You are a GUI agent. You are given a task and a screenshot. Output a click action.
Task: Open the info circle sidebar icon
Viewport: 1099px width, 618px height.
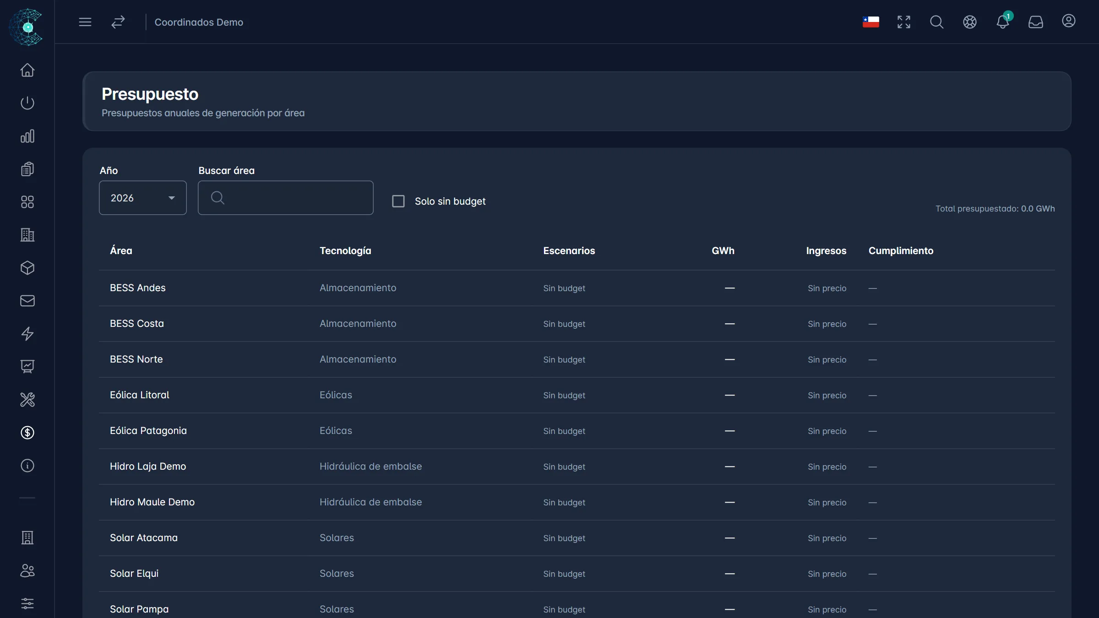[x=27, y=466]
